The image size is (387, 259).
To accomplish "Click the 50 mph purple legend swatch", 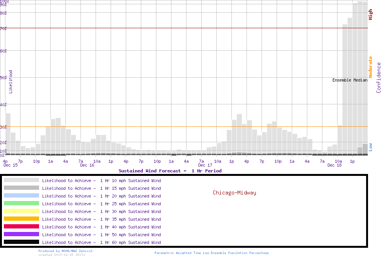I will [21, 234].
